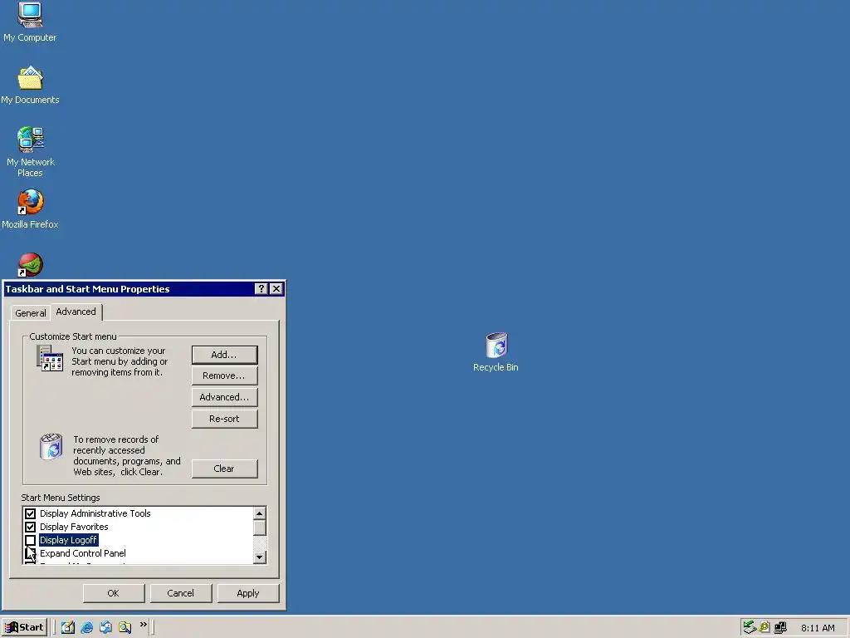Click the folder search quick launch icon
This screenshot has height=638, width=850.
[x=125, y=627]
